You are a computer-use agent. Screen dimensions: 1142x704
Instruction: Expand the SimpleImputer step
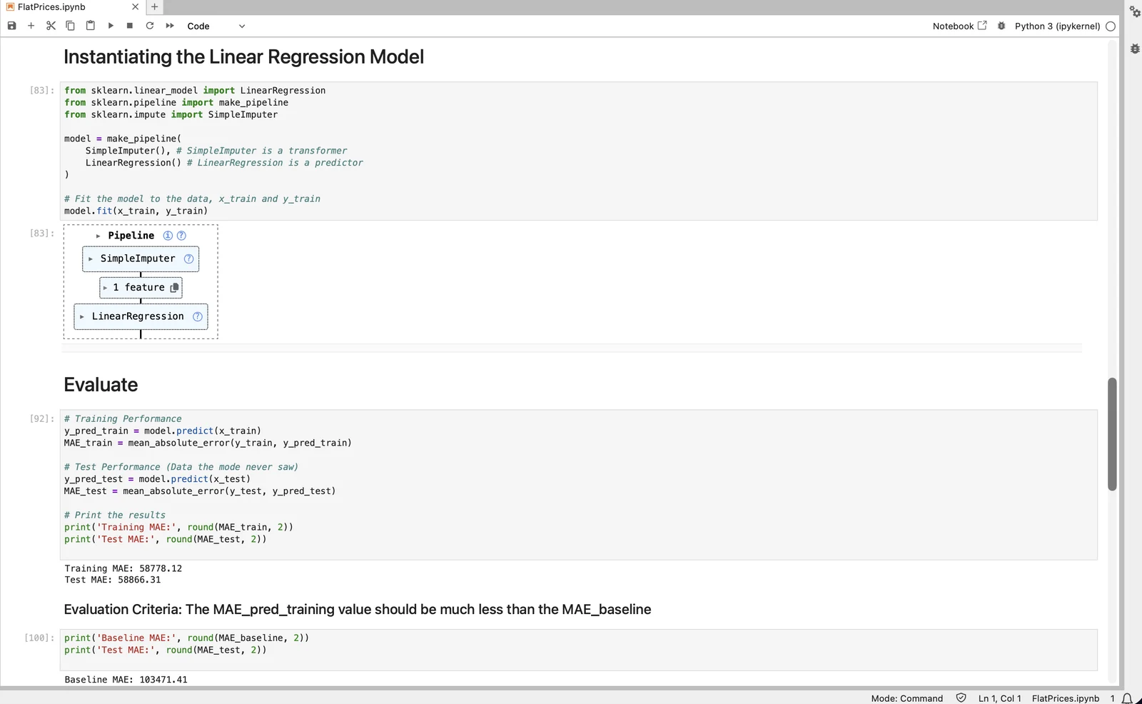tap(91, 258)
